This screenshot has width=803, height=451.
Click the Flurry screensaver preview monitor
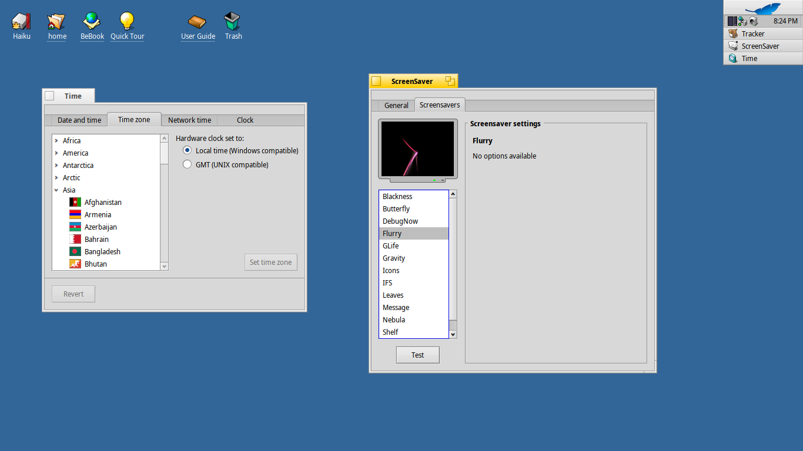pos(418,149)
